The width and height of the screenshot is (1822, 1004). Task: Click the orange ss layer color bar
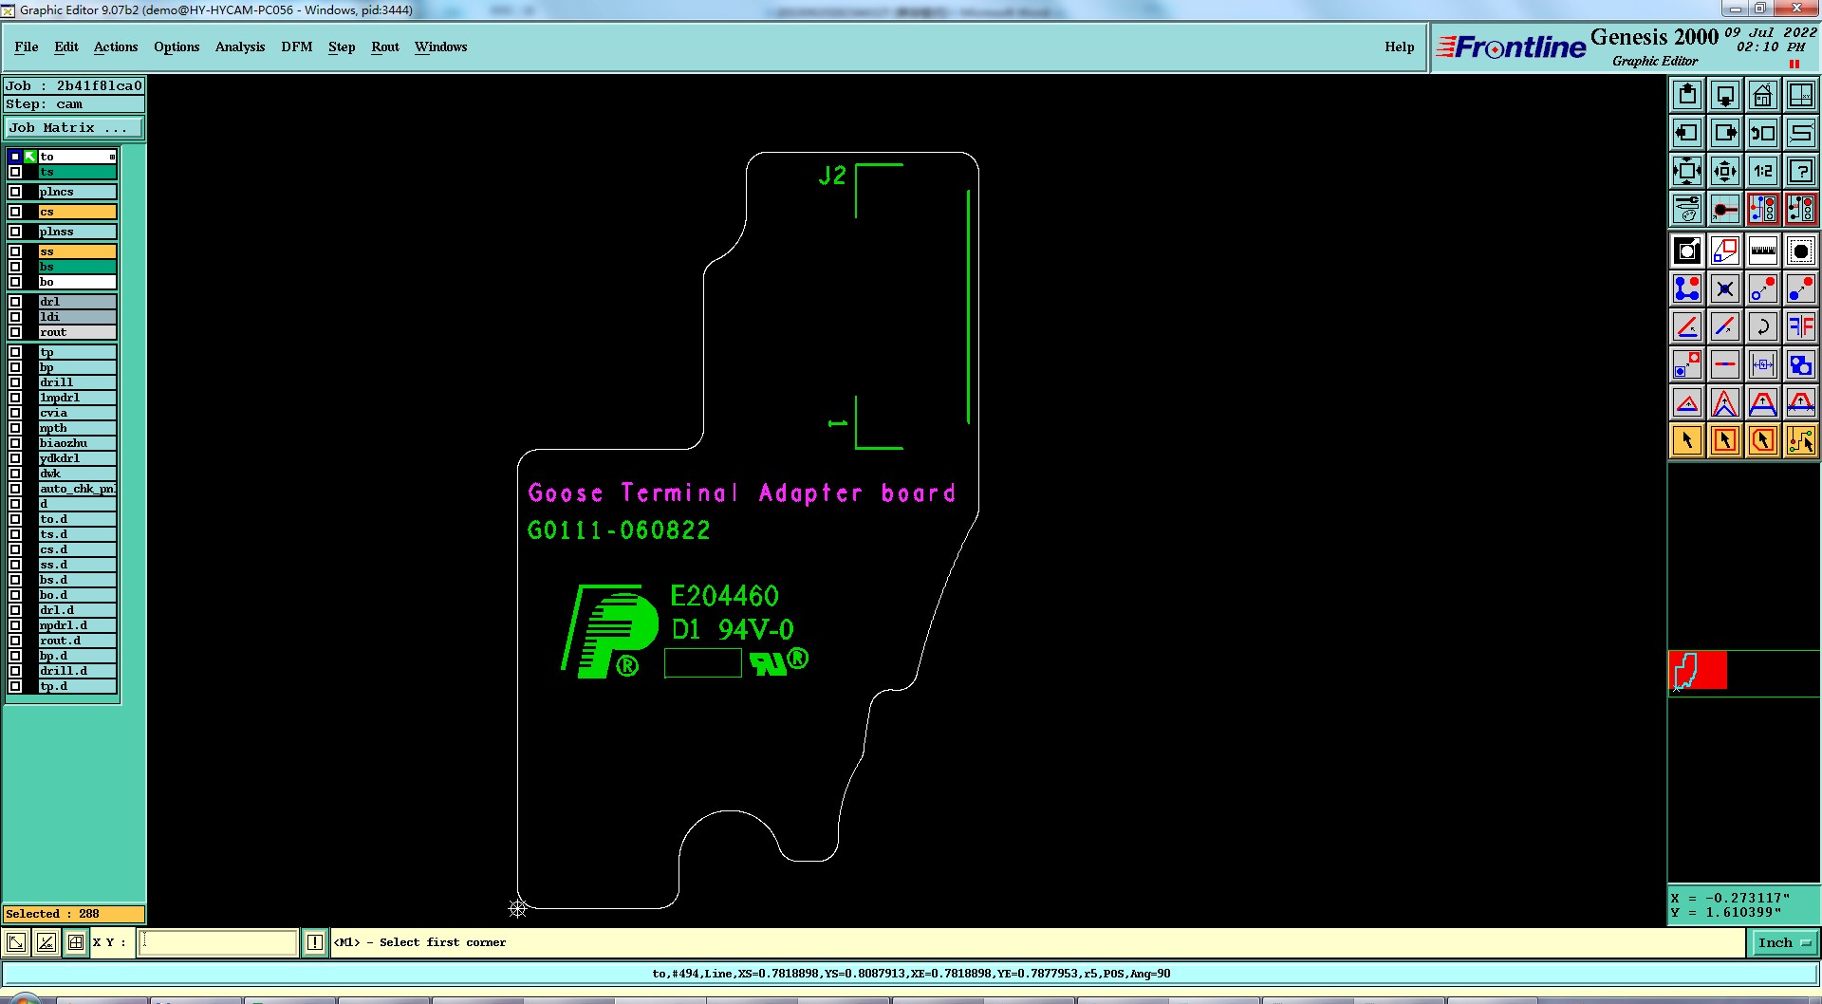point(78,251)
